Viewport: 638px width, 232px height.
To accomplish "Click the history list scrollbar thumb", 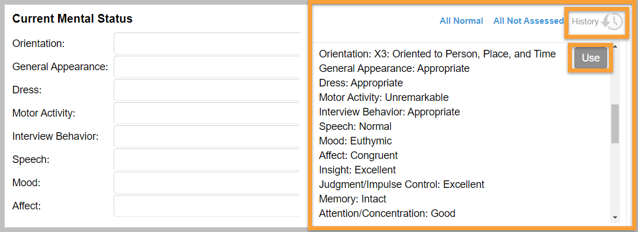I will point(615,124).
